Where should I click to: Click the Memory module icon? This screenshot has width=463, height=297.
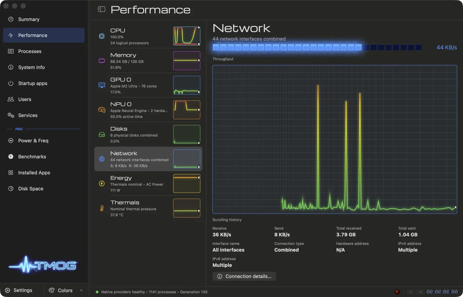102,61
